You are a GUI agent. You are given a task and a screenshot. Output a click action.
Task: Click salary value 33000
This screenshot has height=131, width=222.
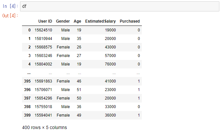(110, 107)
